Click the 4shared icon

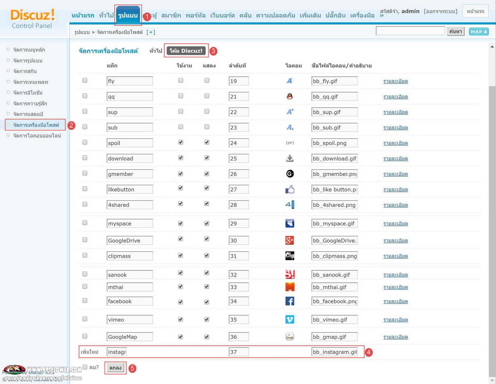290,205
